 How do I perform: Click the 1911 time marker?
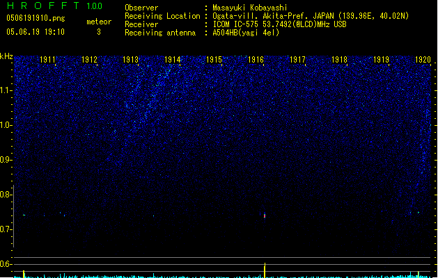[47, 60]
